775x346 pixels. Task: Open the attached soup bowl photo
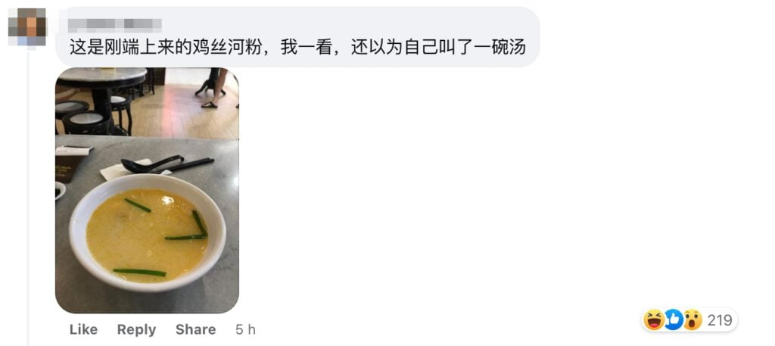pyautogui.click(x=147, y=190)
